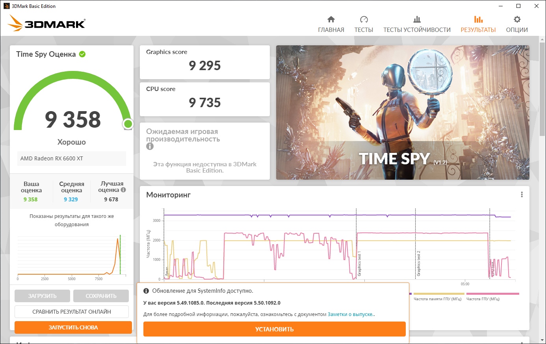Click the Ожидаемая игровая производительность heading

click(x=183, y=135)
